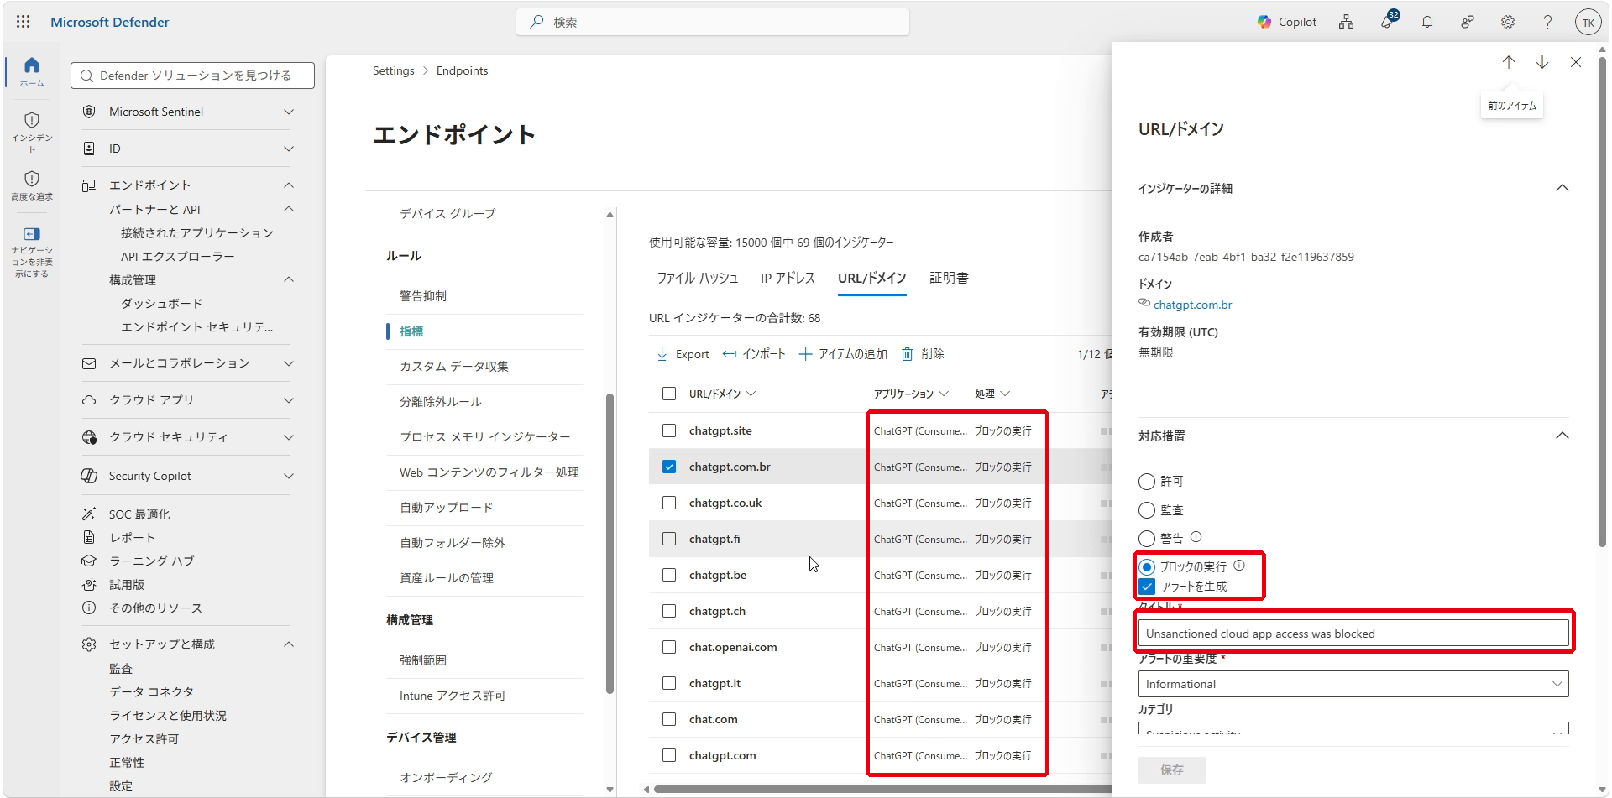1612x798 pixels.
Task: Click the trash delete icon in the toolbar
Action: (x=907, y=354)
